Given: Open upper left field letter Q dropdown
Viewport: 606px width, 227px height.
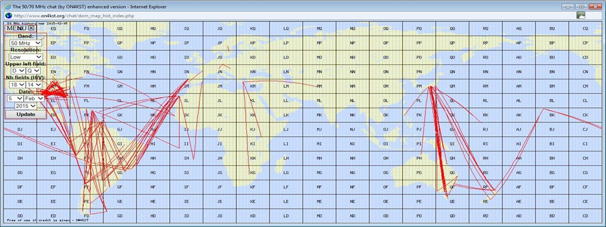Looking at the screenshot, I should [33, 71].
